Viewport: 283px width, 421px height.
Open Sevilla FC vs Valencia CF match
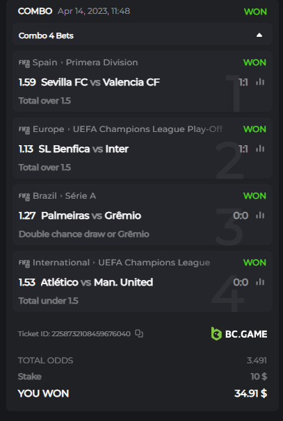[x=100, y=82]
